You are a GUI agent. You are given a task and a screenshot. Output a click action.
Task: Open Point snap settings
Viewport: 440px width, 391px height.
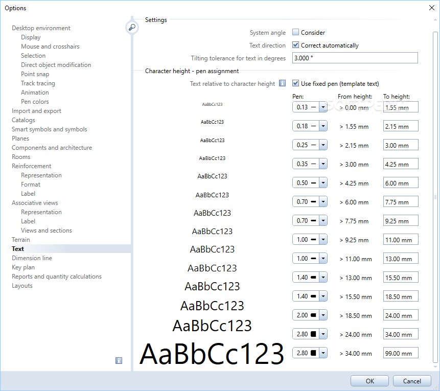[35, 74]
